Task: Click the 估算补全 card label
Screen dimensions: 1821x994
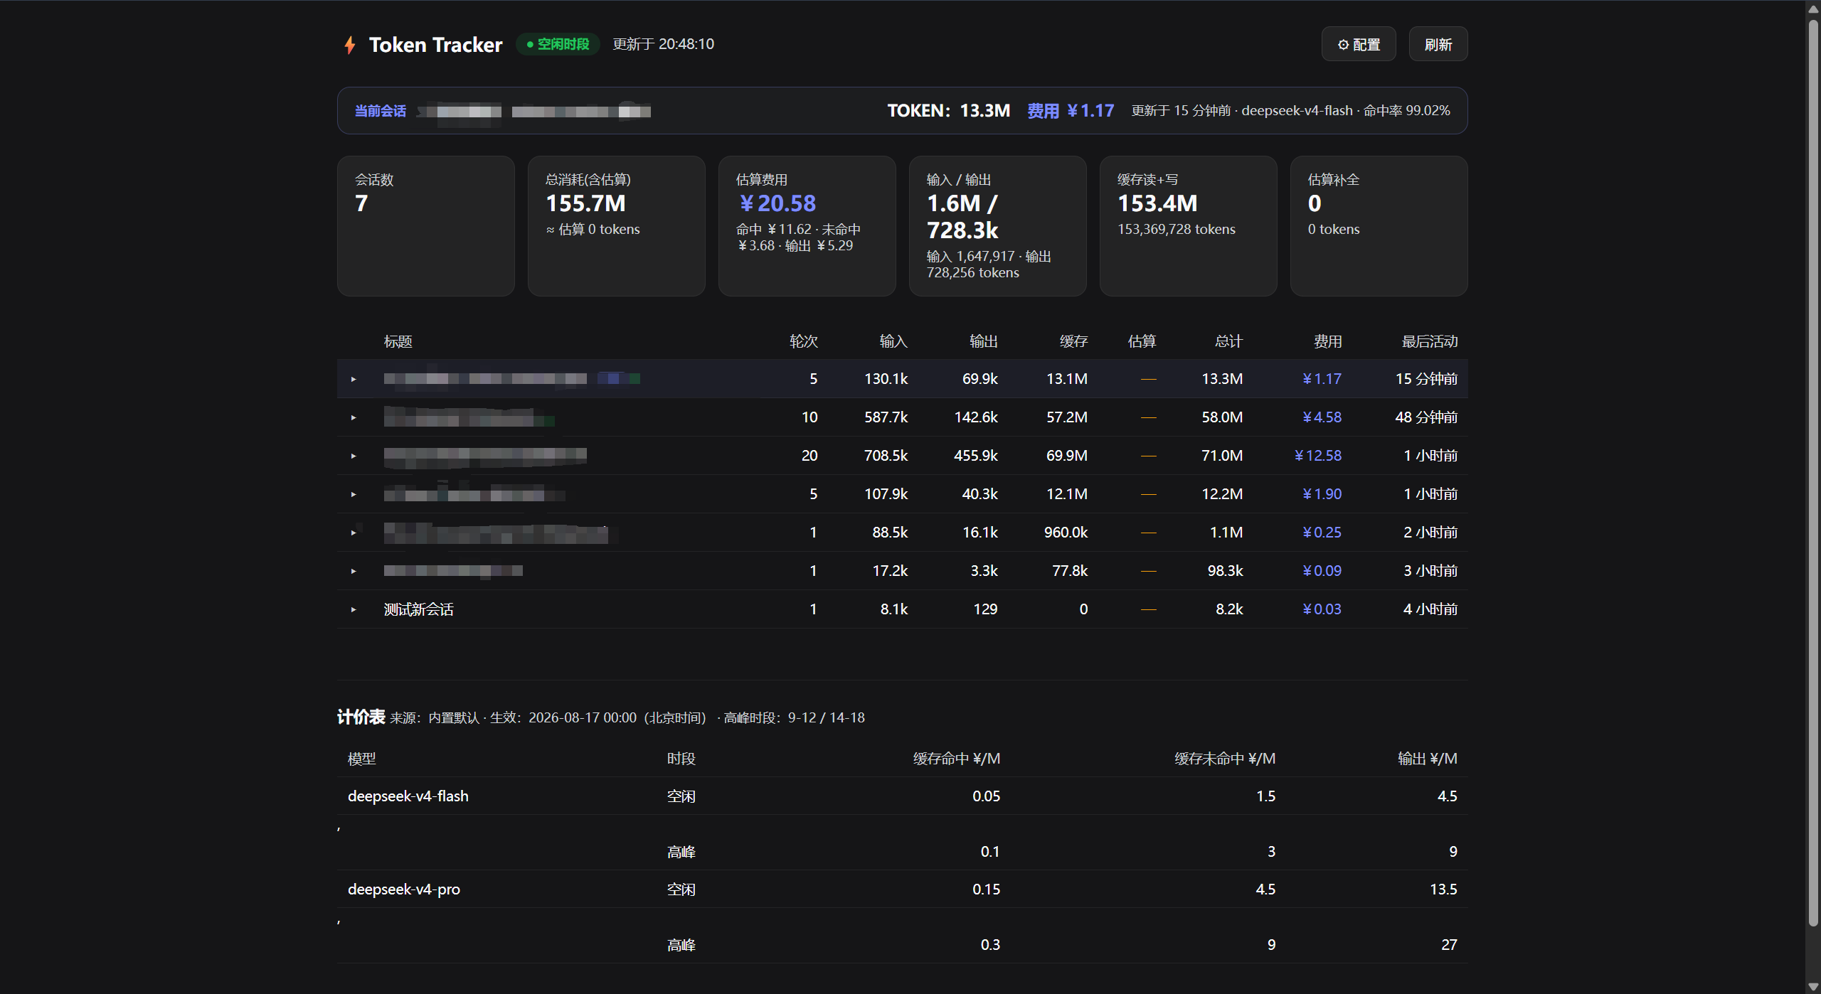Action: (1333, 180)
